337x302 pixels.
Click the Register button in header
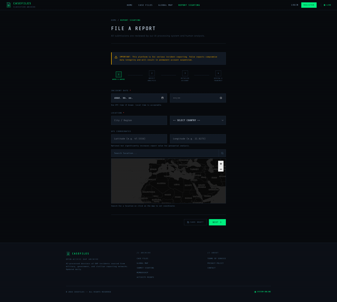pyautogui.click(x=309, y=5)
